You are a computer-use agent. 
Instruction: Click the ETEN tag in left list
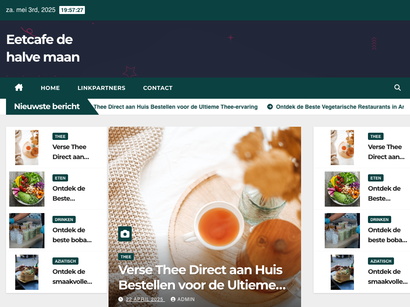(60, 178)
